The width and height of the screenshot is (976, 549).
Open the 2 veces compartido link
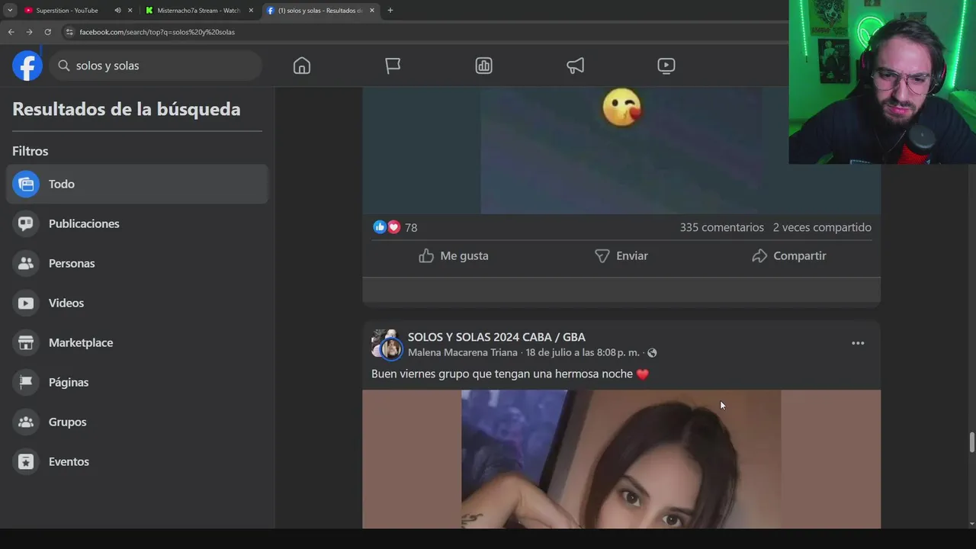(822, 227)
